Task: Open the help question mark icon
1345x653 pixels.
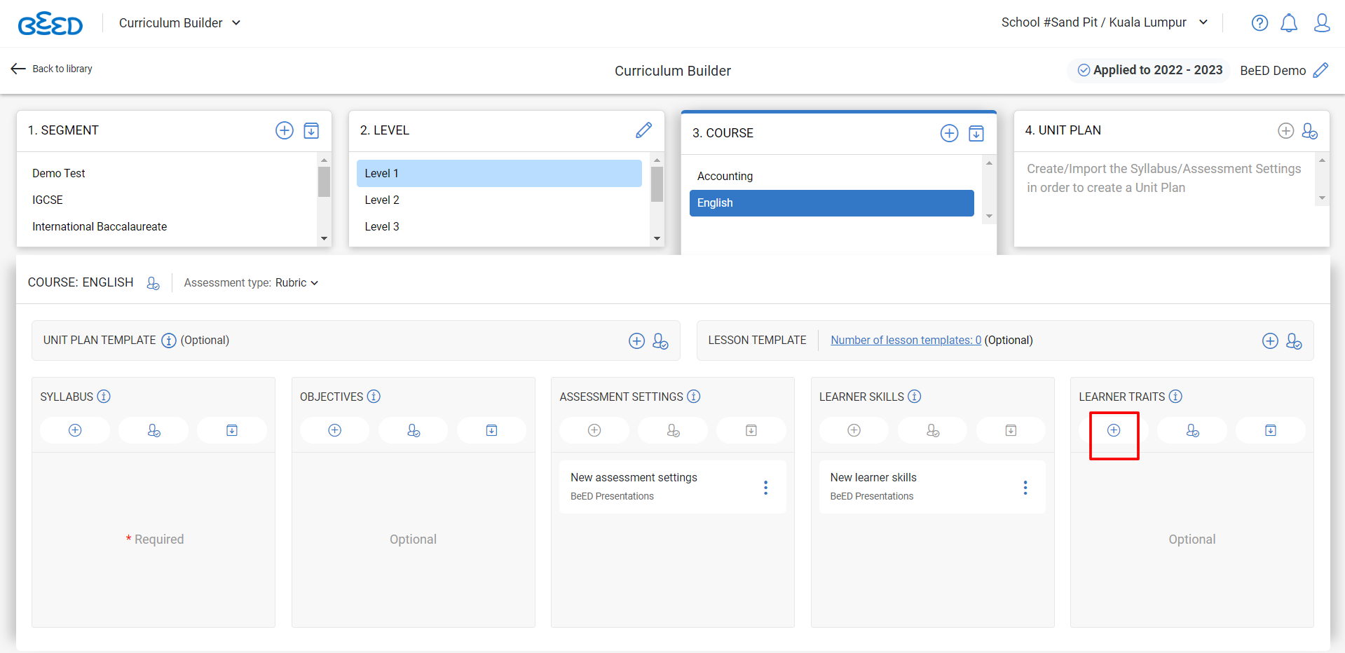Action: pos(1259,23)
